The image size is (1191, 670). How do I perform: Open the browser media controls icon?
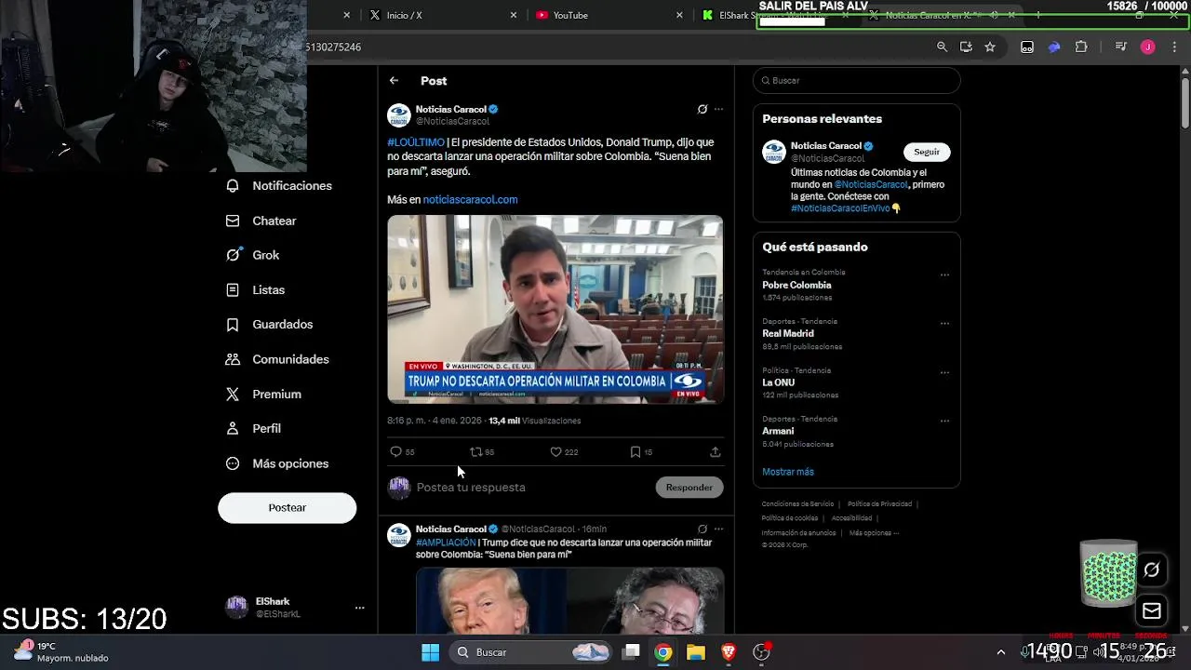(1120, 47)
